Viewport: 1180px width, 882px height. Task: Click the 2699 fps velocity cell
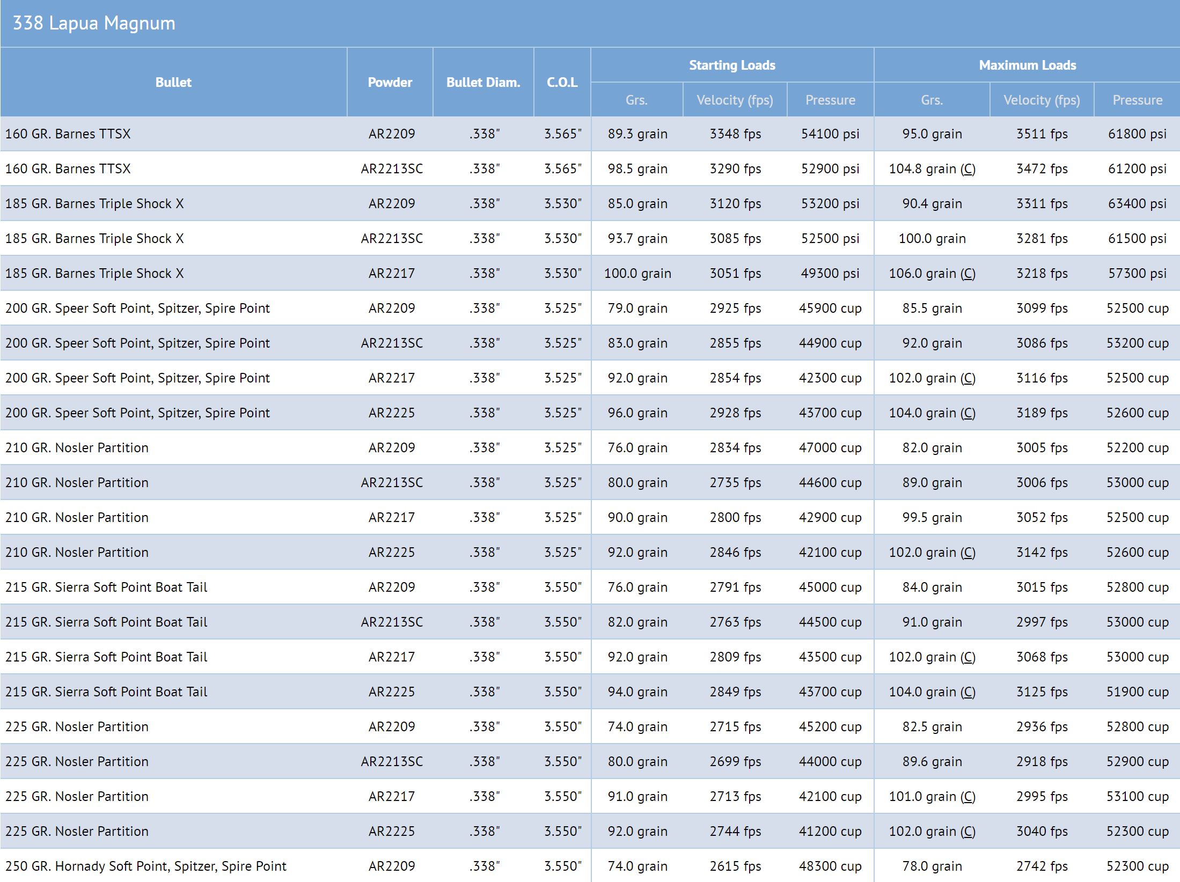tap(735, 761)
